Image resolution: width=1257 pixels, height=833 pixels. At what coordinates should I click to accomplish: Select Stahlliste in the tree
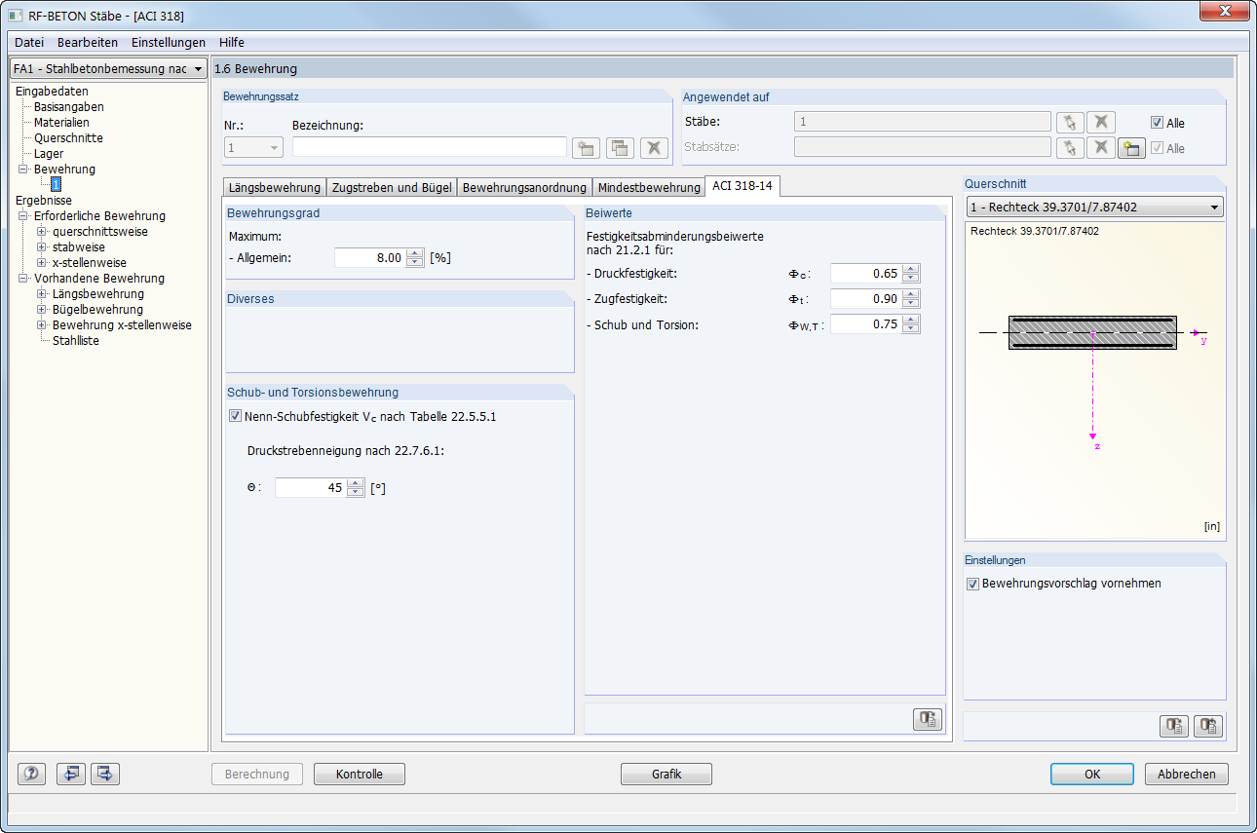click(x=76, y=341)
